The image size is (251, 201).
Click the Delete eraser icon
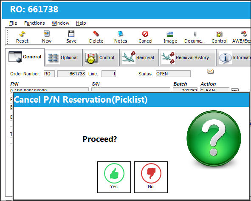coord(96,37)
